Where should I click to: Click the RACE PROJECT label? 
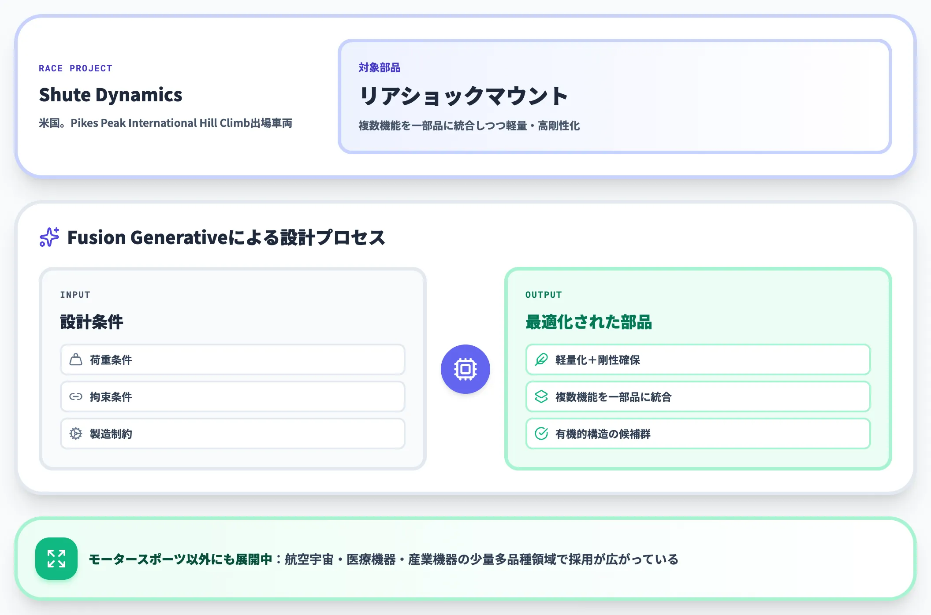[x=75, y=68]
